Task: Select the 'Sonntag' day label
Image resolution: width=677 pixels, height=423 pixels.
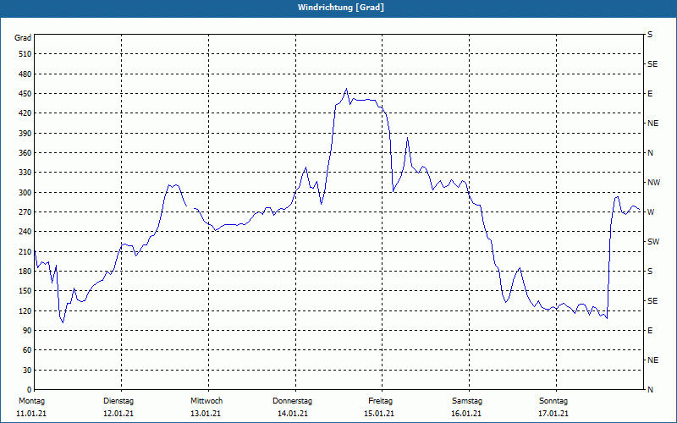Action: coord(553,401)
